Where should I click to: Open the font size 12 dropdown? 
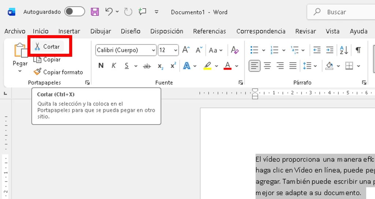point(176,50)
